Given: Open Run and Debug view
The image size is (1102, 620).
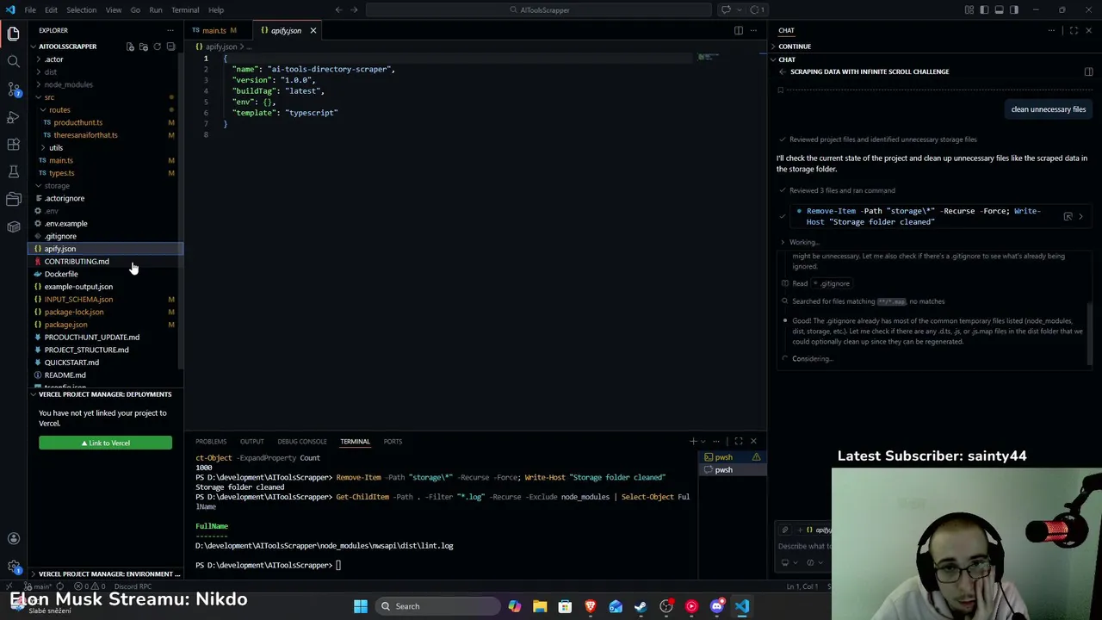Looking at the screenshot, I should click(x=13, y=116).
